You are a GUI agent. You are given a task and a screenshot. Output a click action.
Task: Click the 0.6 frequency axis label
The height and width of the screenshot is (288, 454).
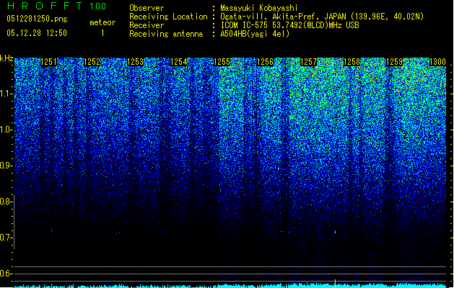click(x=6, y=274)
